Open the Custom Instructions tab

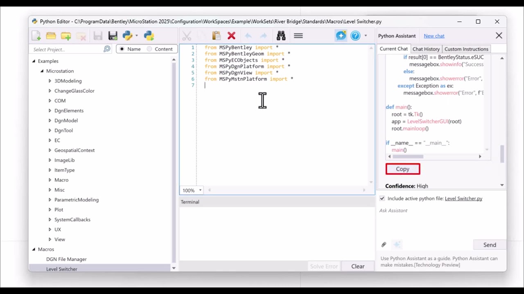[466, 49]
